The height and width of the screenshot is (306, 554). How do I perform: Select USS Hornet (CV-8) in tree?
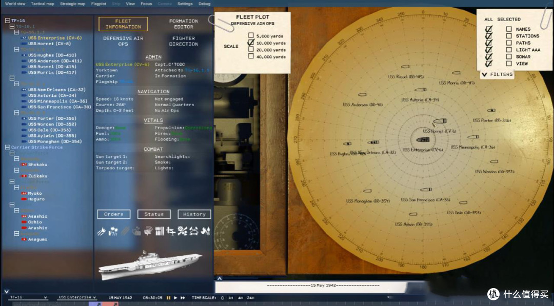click(x=49, y=44)
